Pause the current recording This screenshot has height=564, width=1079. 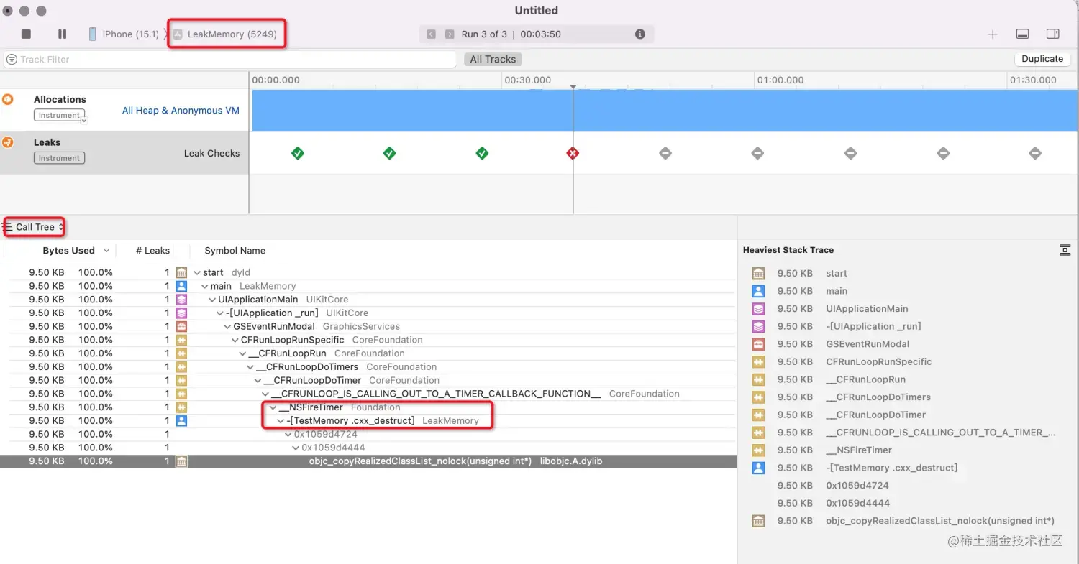pos(63,34)
